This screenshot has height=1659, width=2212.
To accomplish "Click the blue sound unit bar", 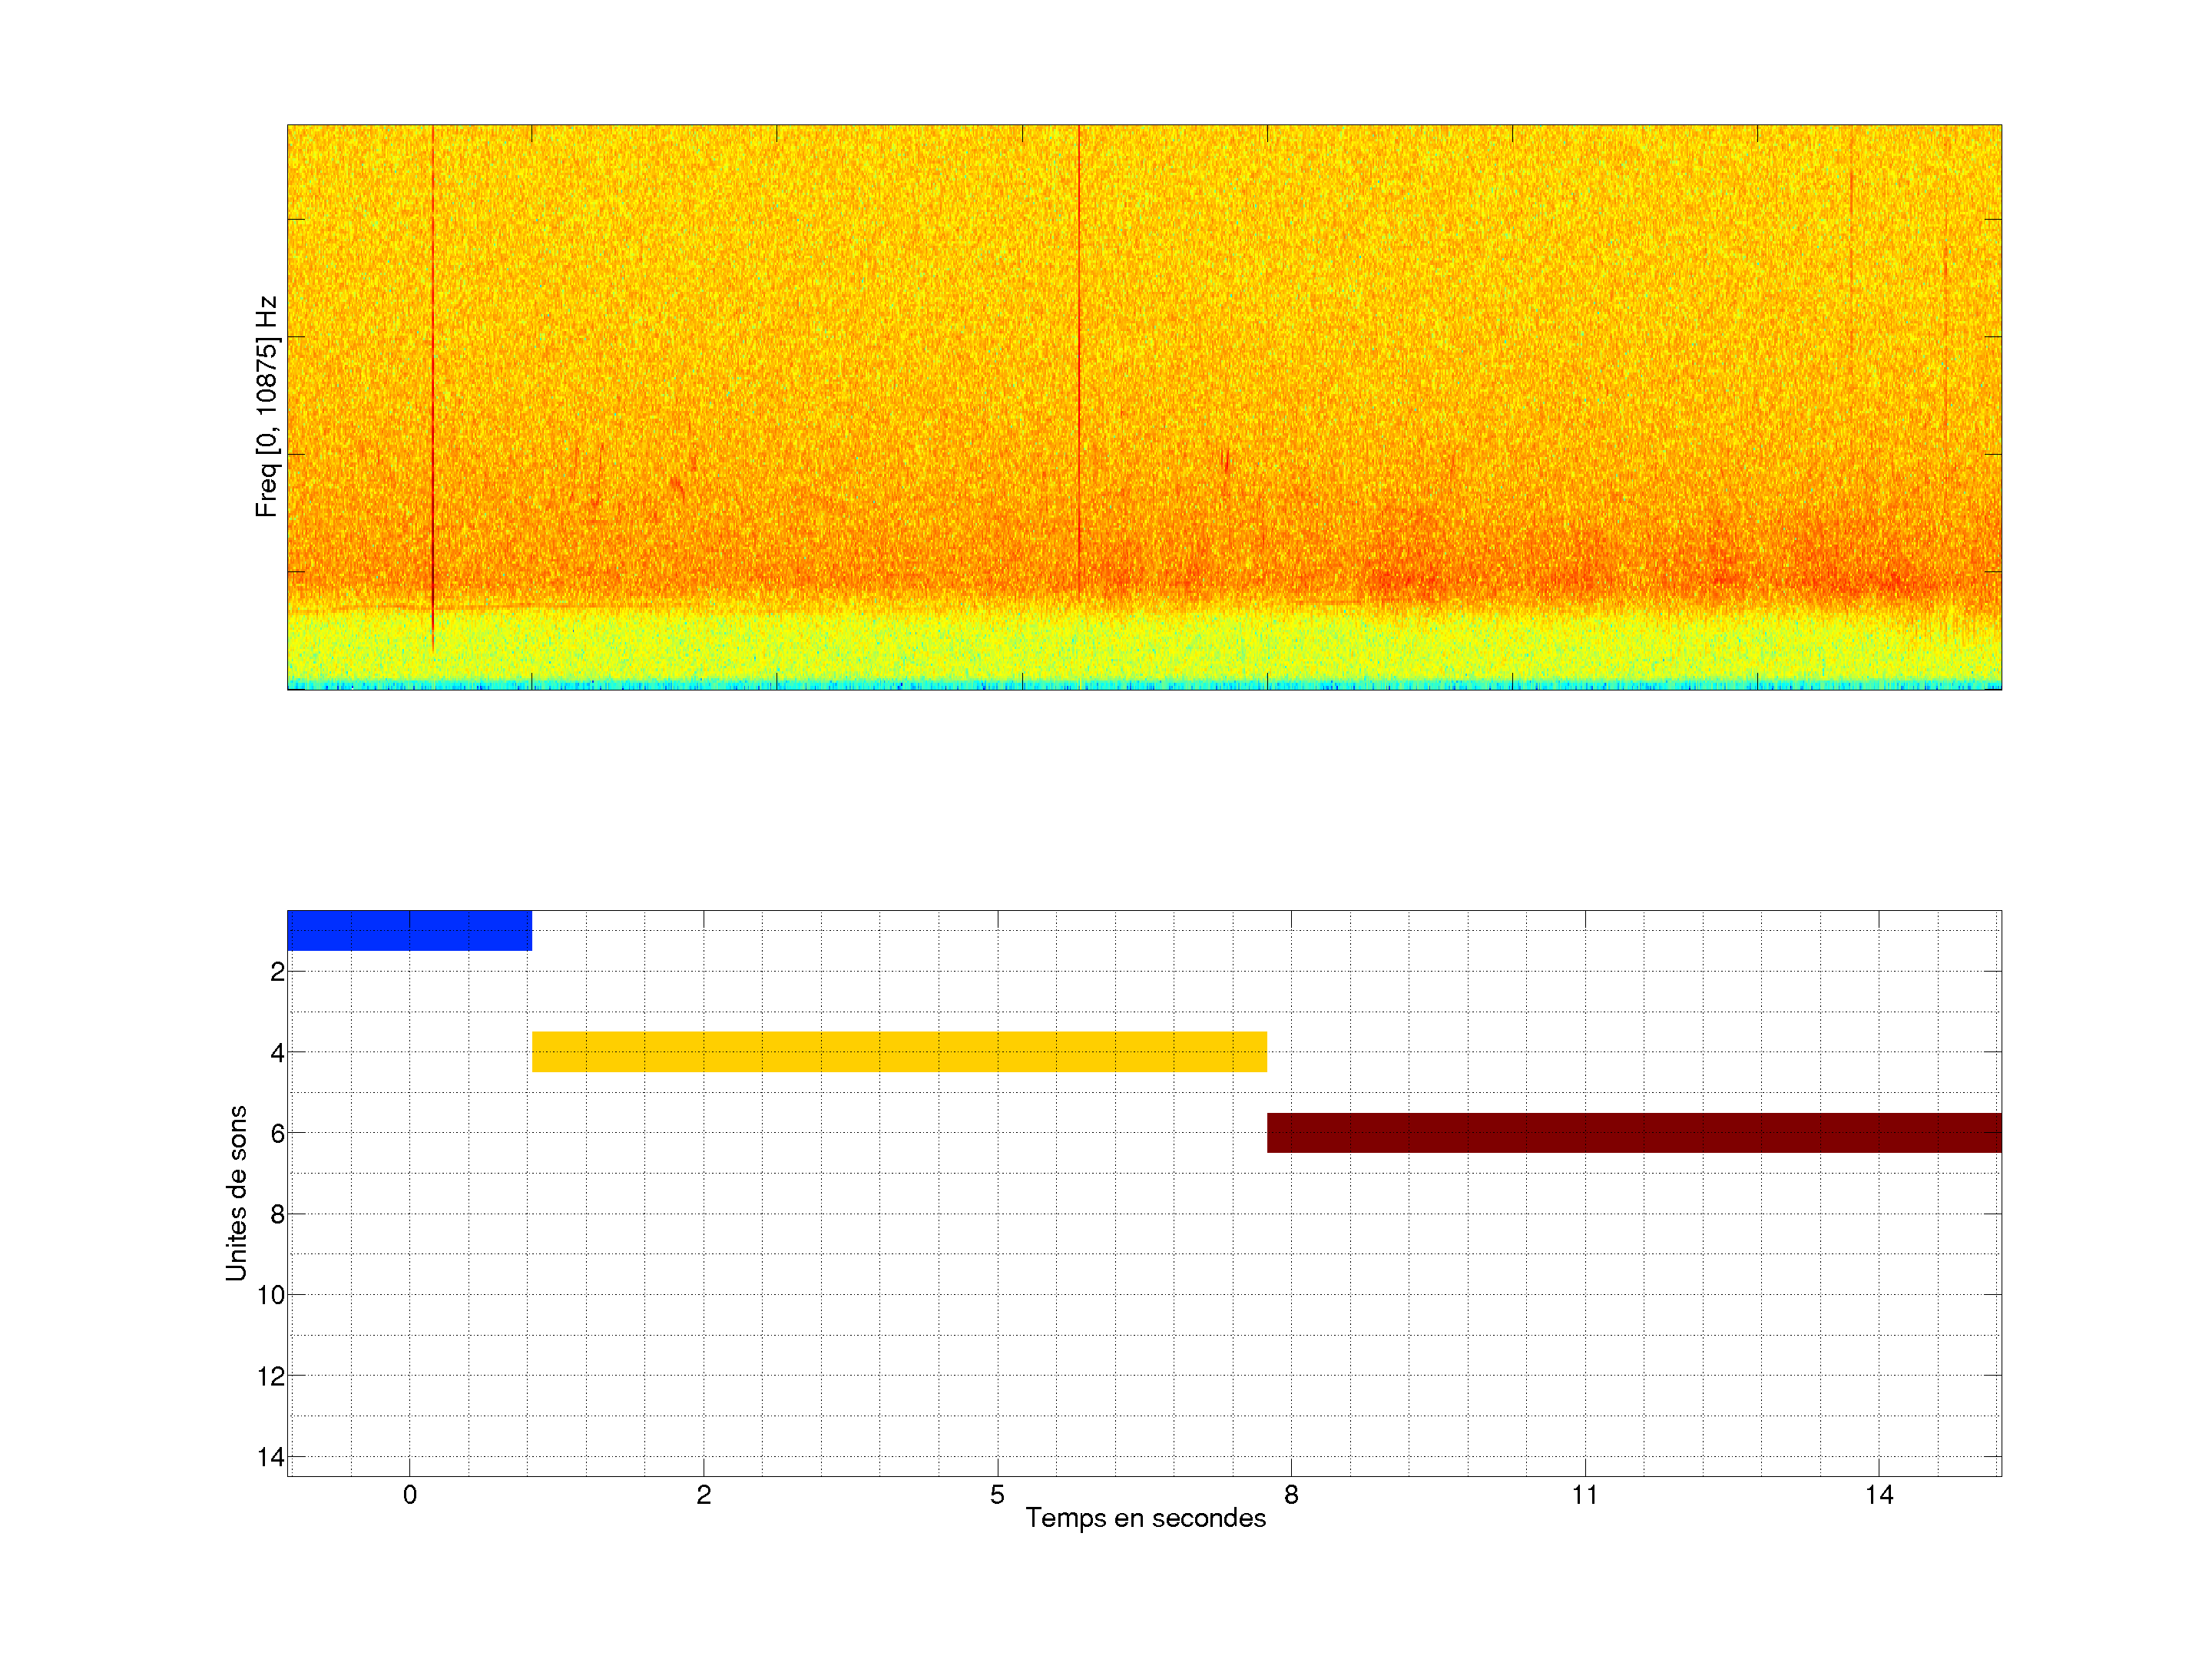I will tap(409, 930).
